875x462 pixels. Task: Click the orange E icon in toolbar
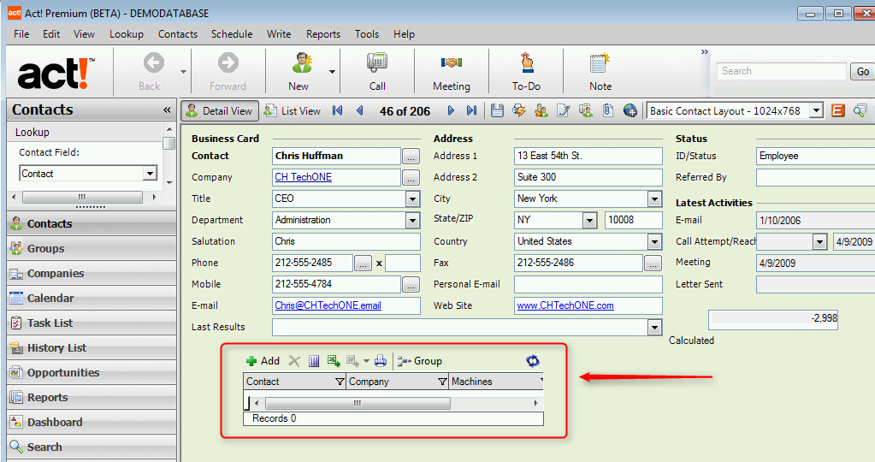[x=837, y=110]
